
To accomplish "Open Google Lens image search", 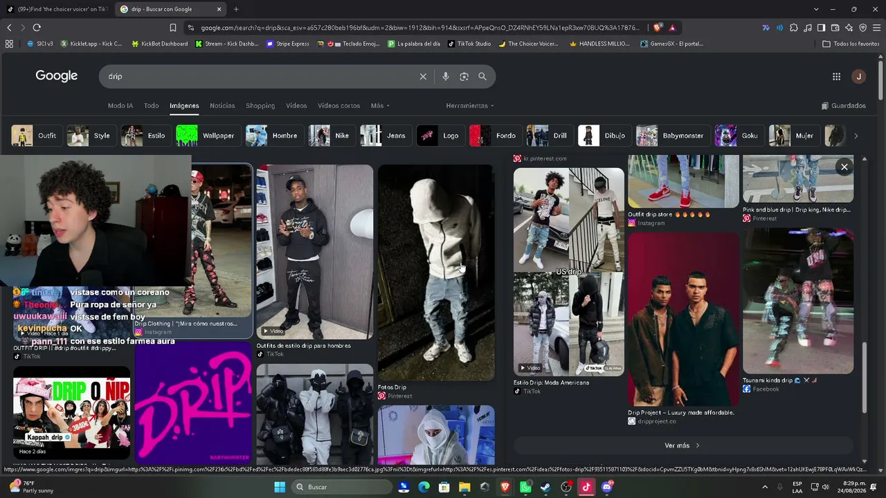I will [x=464, y=76].
